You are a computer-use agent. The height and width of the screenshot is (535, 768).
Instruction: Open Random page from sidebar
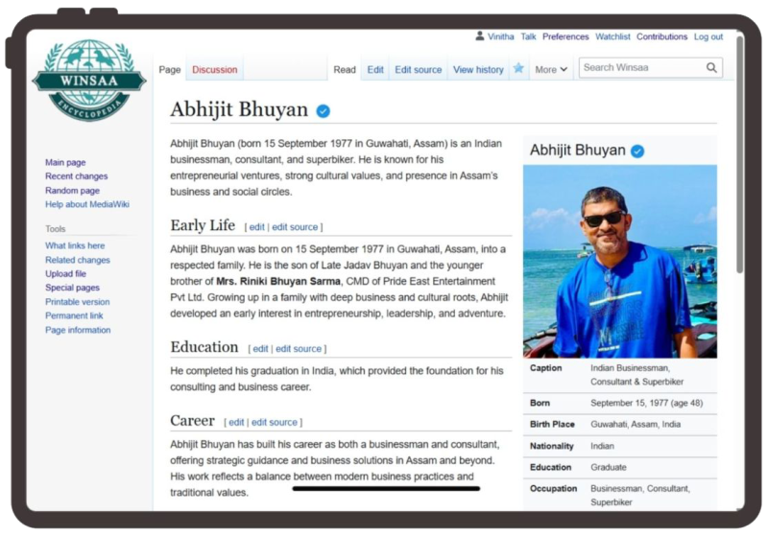coord(71,190)
